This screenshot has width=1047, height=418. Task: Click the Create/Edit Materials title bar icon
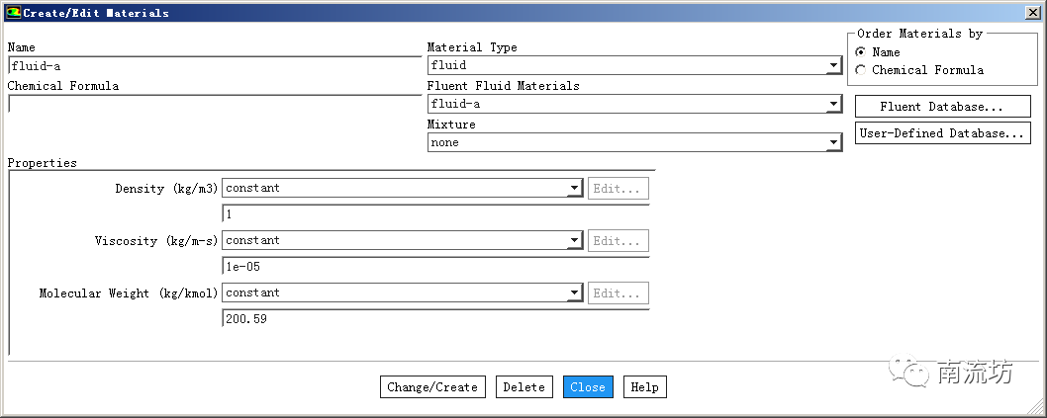(x=13, y=12)
